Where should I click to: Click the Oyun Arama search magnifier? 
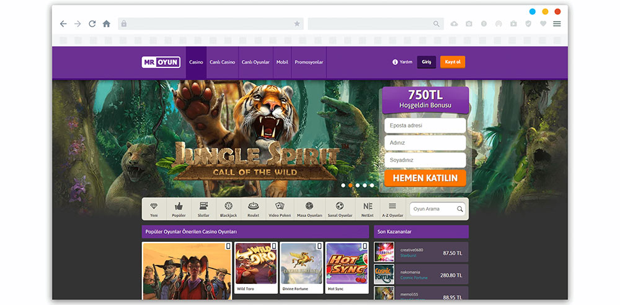click(x=460, y=209)
